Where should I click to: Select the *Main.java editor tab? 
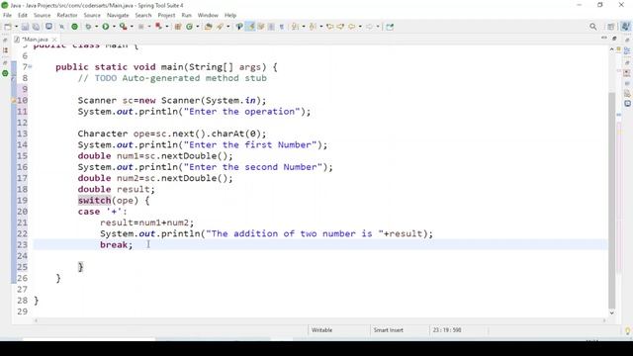[35, 40]
